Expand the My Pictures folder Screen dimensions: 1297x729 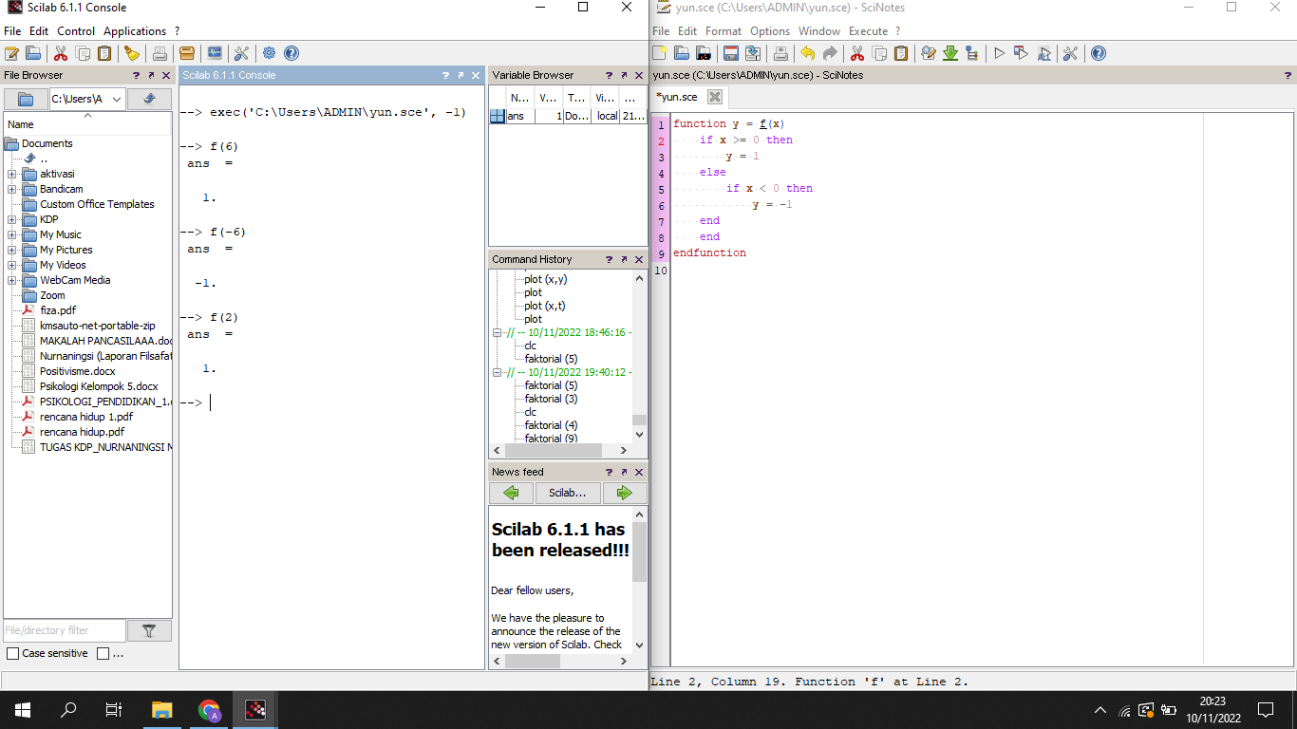[x=11, y=250]
